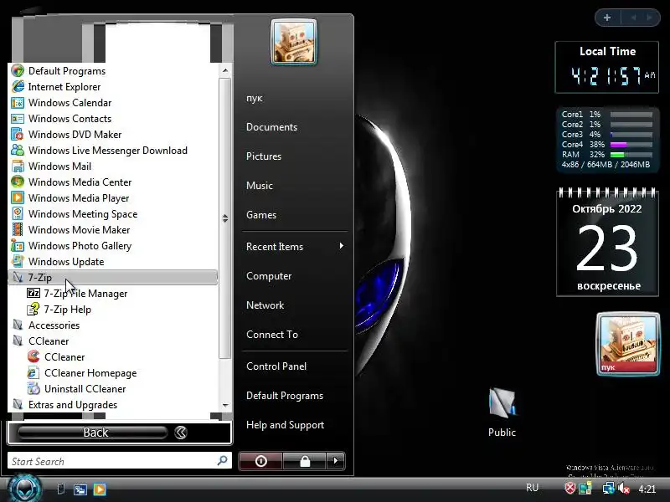The width and height of the screenshot is (670, 502).
Task: Expand Recent Items submenu arrow
Action: 341,246
